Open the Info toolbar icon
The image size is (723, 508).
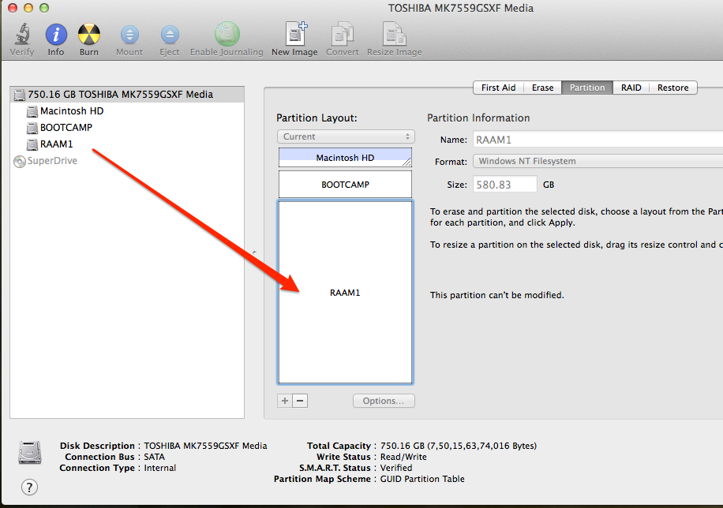pyautogui.click(x=56, y=35)
